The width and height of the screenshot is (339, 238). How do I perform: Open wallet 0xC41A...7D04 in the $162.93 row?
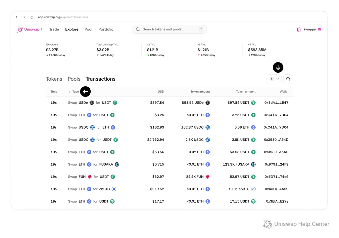click(276, 127)
